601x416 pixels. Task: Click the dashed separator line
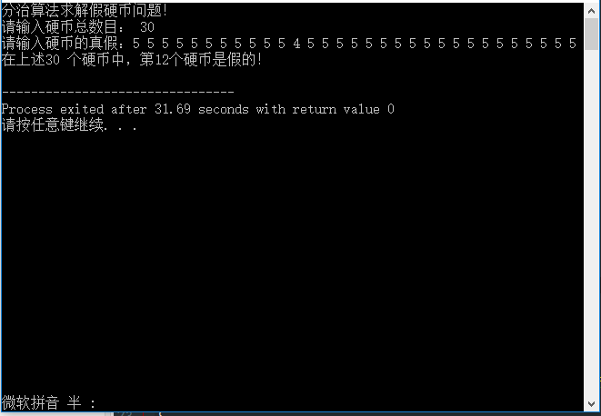[117, 92]
